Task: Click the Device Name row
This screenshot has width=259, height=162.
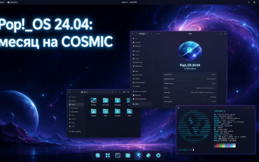Action: 190,75
